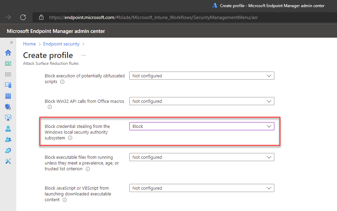
Task: Expand the sidebar with the double chevron
Action: pyautogui.click(x=11, y=42)
